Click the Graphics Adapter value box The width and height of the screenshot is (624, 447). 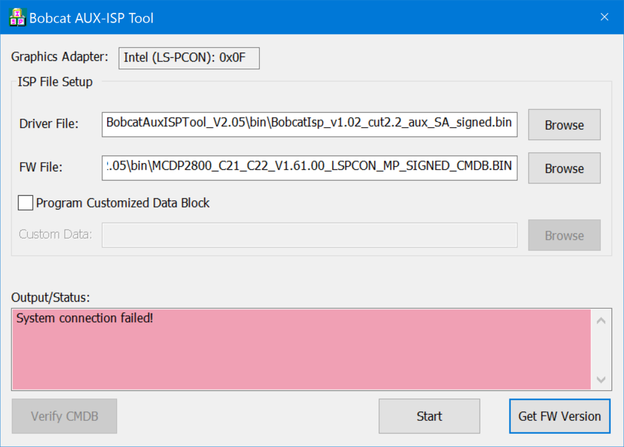(x=188, y=58)
